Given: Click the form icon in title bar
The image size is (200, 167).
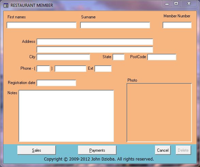Looking at the screenshot, I should (6, 5).
